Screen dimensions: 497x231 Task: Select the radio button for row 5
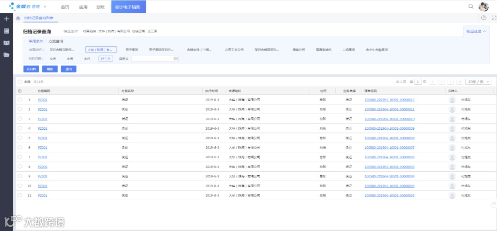pos(20,138)
